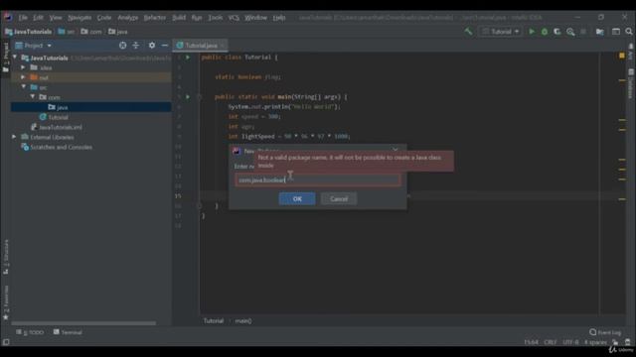Click the Build project hammer icon
The height and width of the screenshot is (357, 636).
point(468,32)
